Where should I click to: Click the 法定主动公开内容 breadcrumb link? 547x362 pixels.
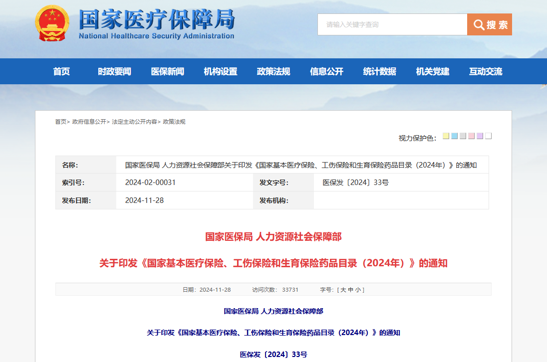click(x=134, y=122)
